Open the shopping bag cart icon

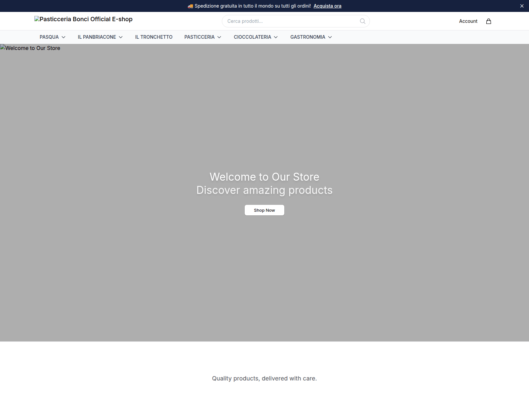click(x=488, y=21)
